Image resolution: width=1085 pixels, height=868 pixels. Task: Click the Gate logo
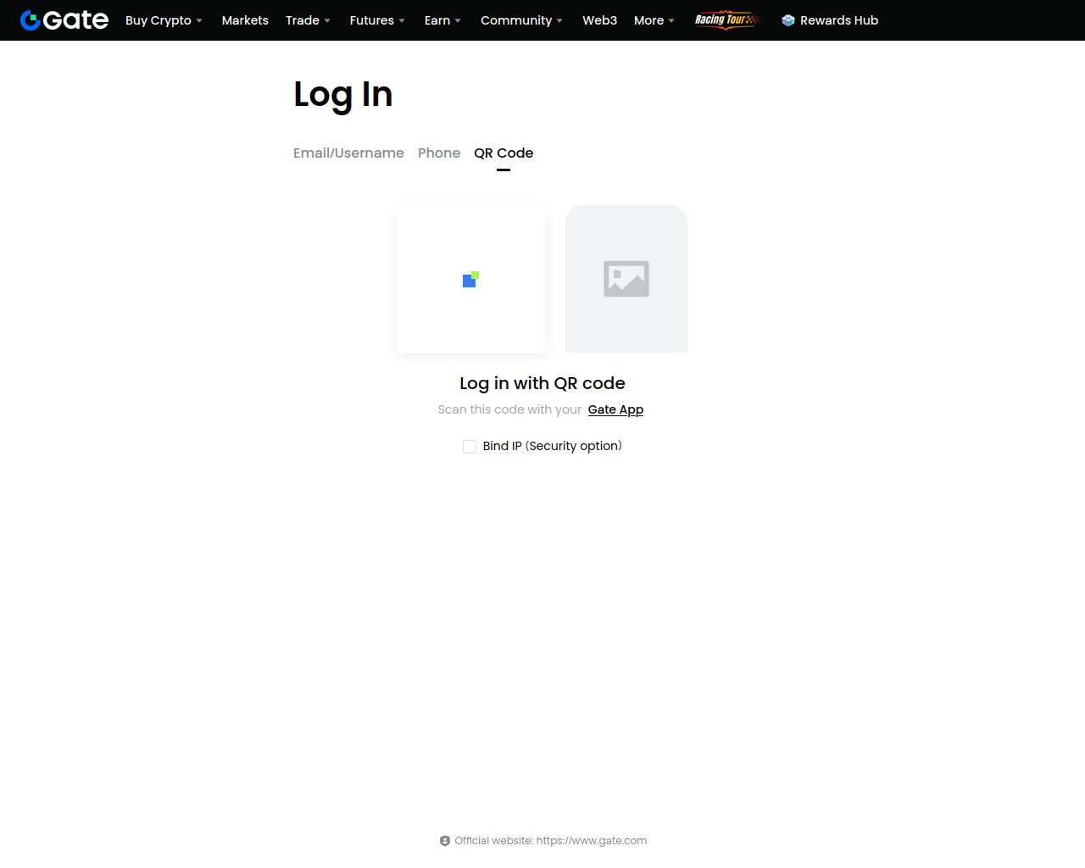pos(64,20)
